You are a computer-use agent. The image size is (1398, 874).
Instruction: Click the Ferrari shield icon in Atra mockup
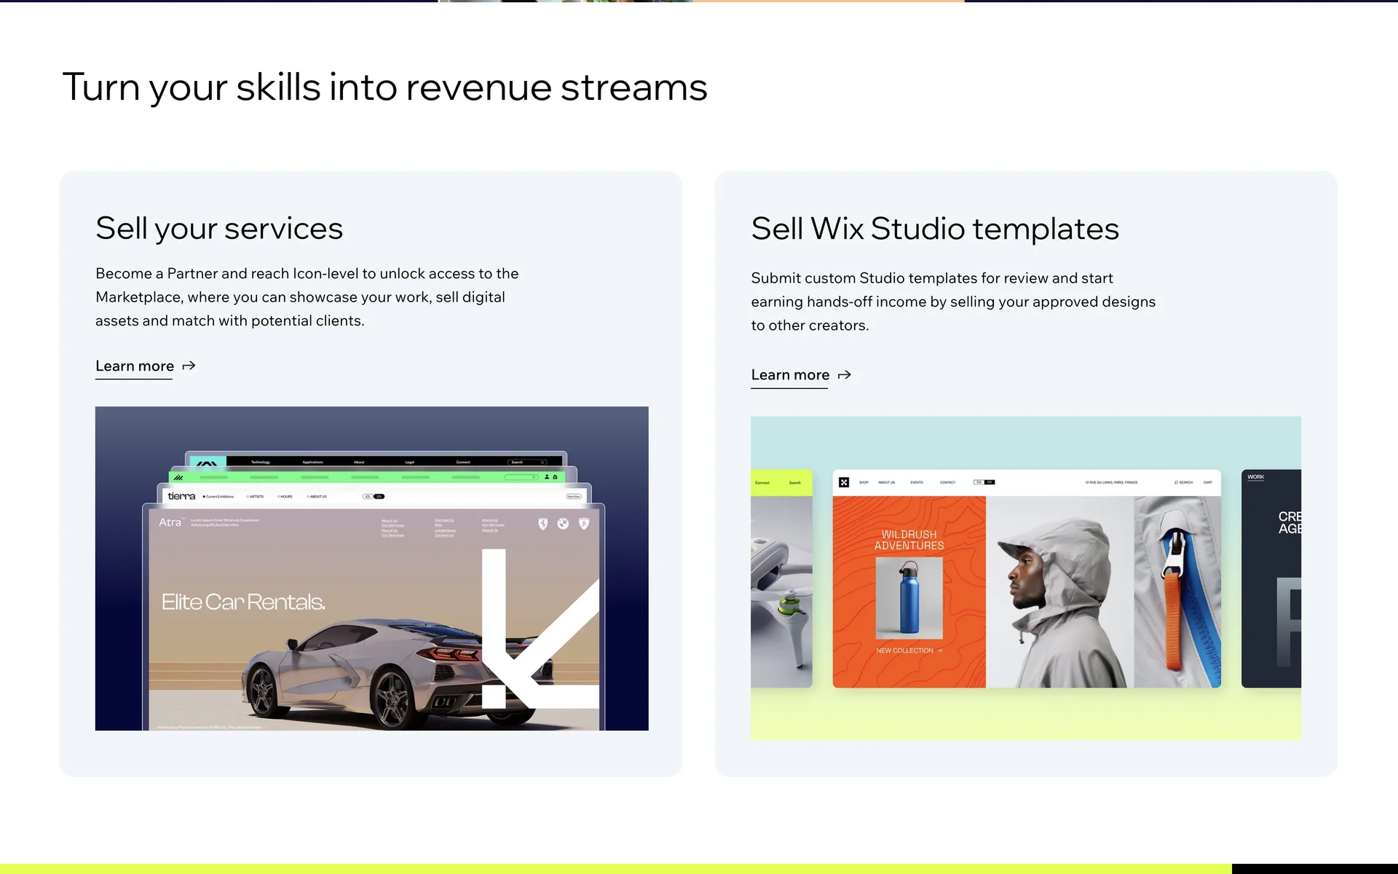pos(542,524)
